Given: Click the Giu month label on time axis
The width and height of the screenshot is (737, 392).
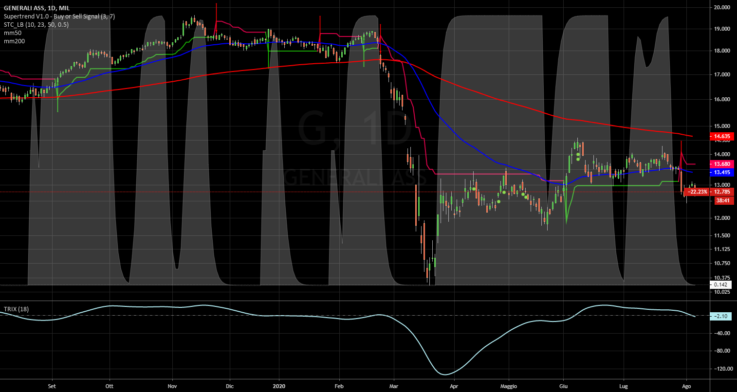Looking at the screenshot, I should pyautogui.click(x=564, y=386).
